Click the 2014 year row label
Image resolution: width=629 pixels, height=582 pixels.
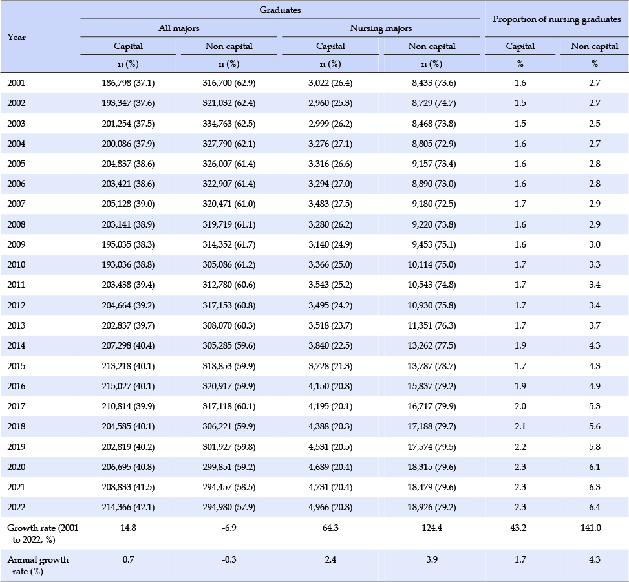point(16,345)
